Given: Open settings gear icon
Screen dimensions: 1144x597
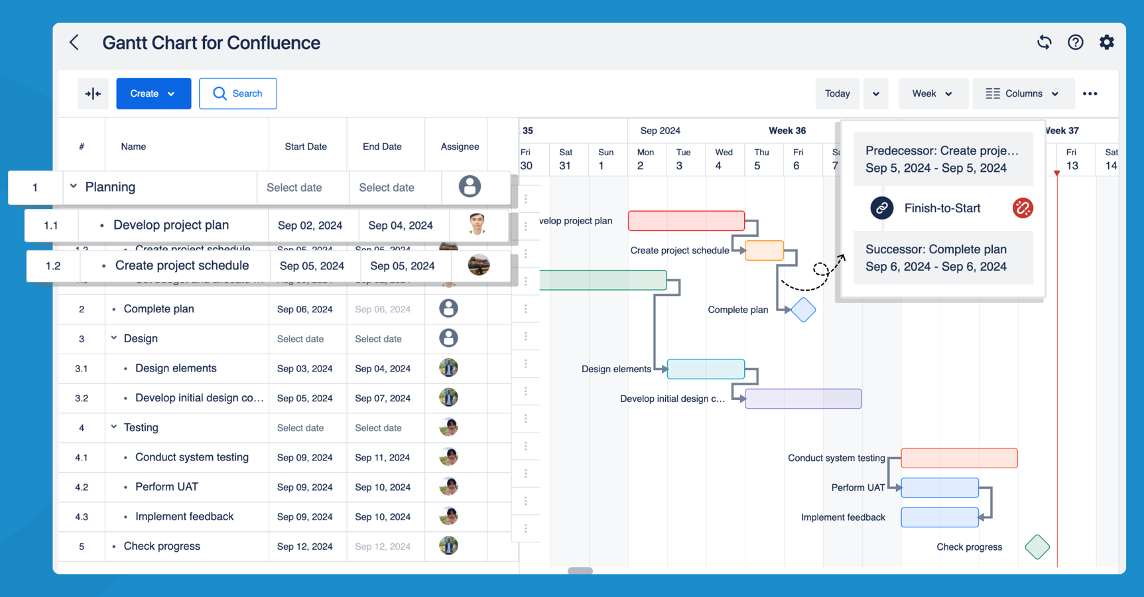Looking at the screenshot, I should click(1107, 42).
